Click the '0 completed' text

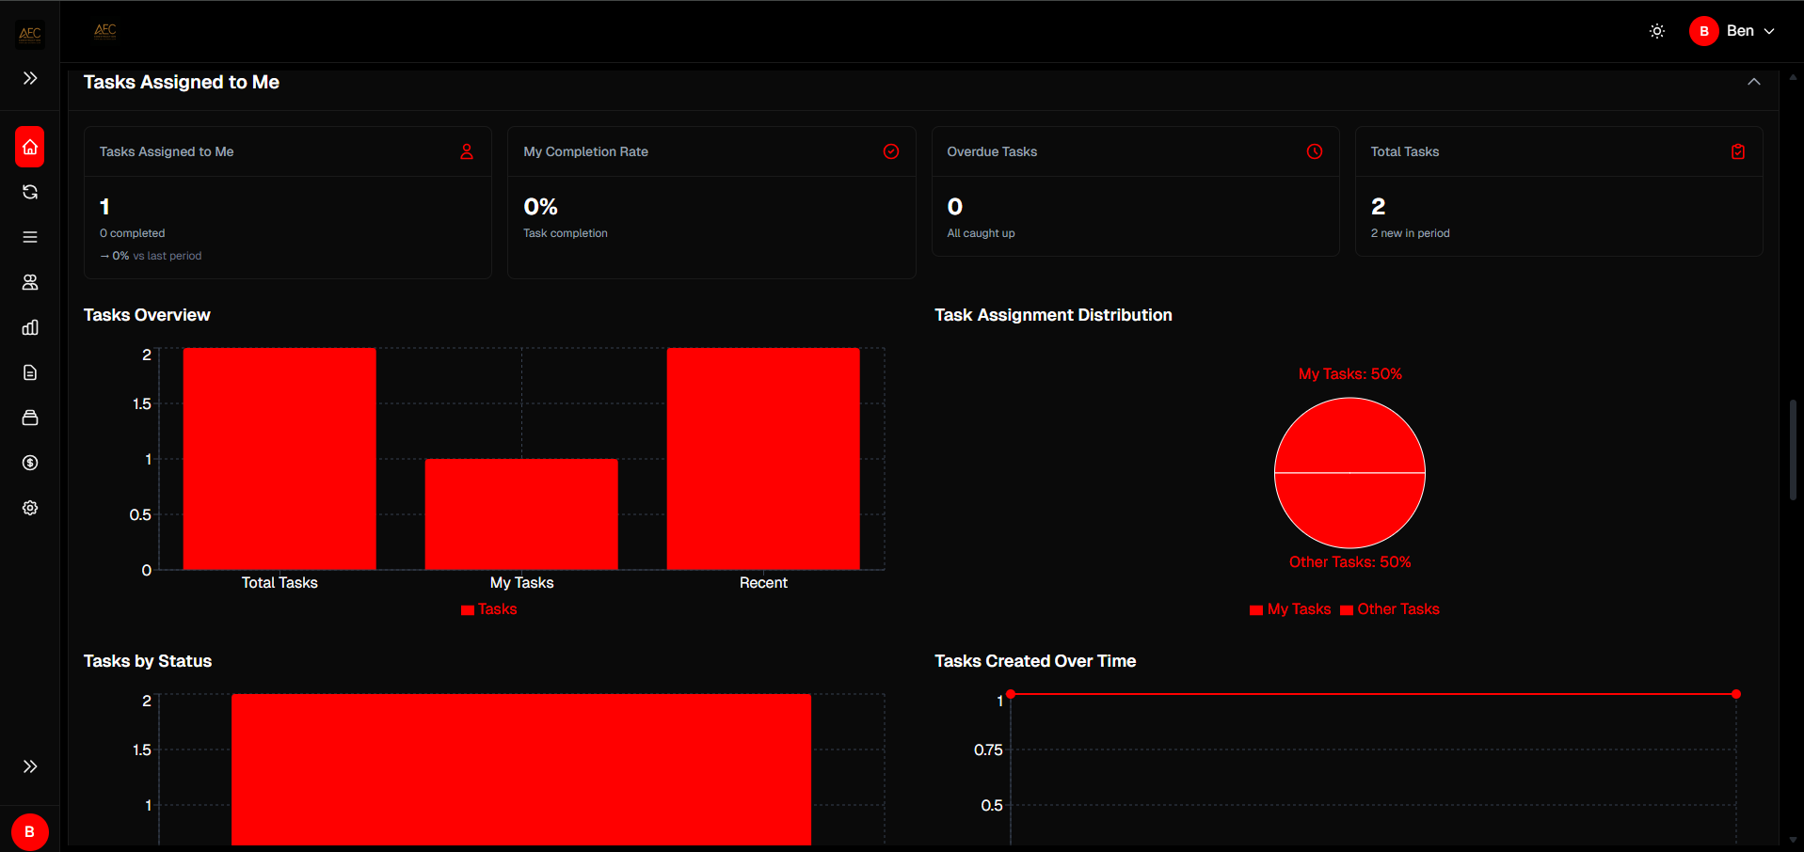133,233
